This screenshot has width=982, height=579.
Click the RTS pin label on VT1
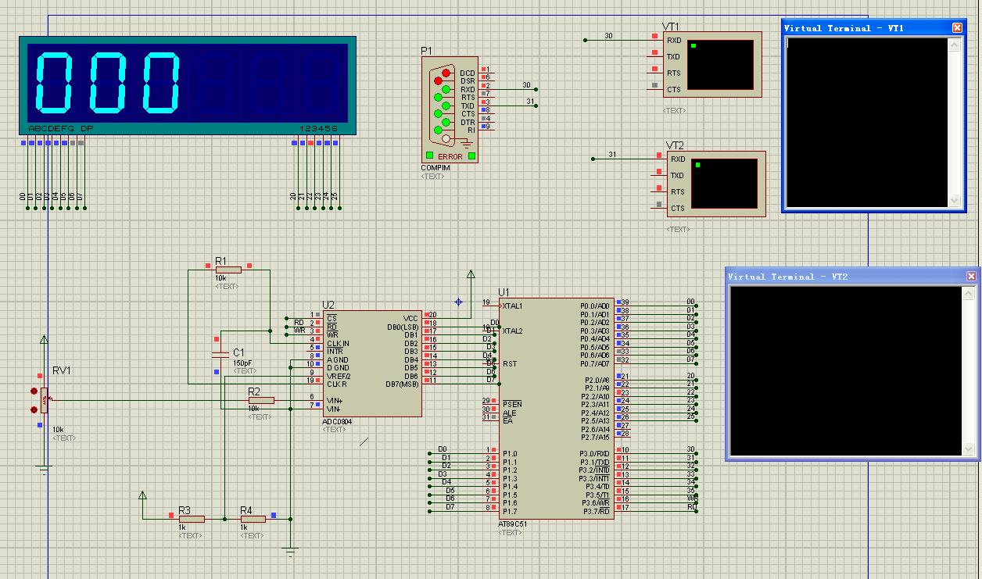click(673, 73)
